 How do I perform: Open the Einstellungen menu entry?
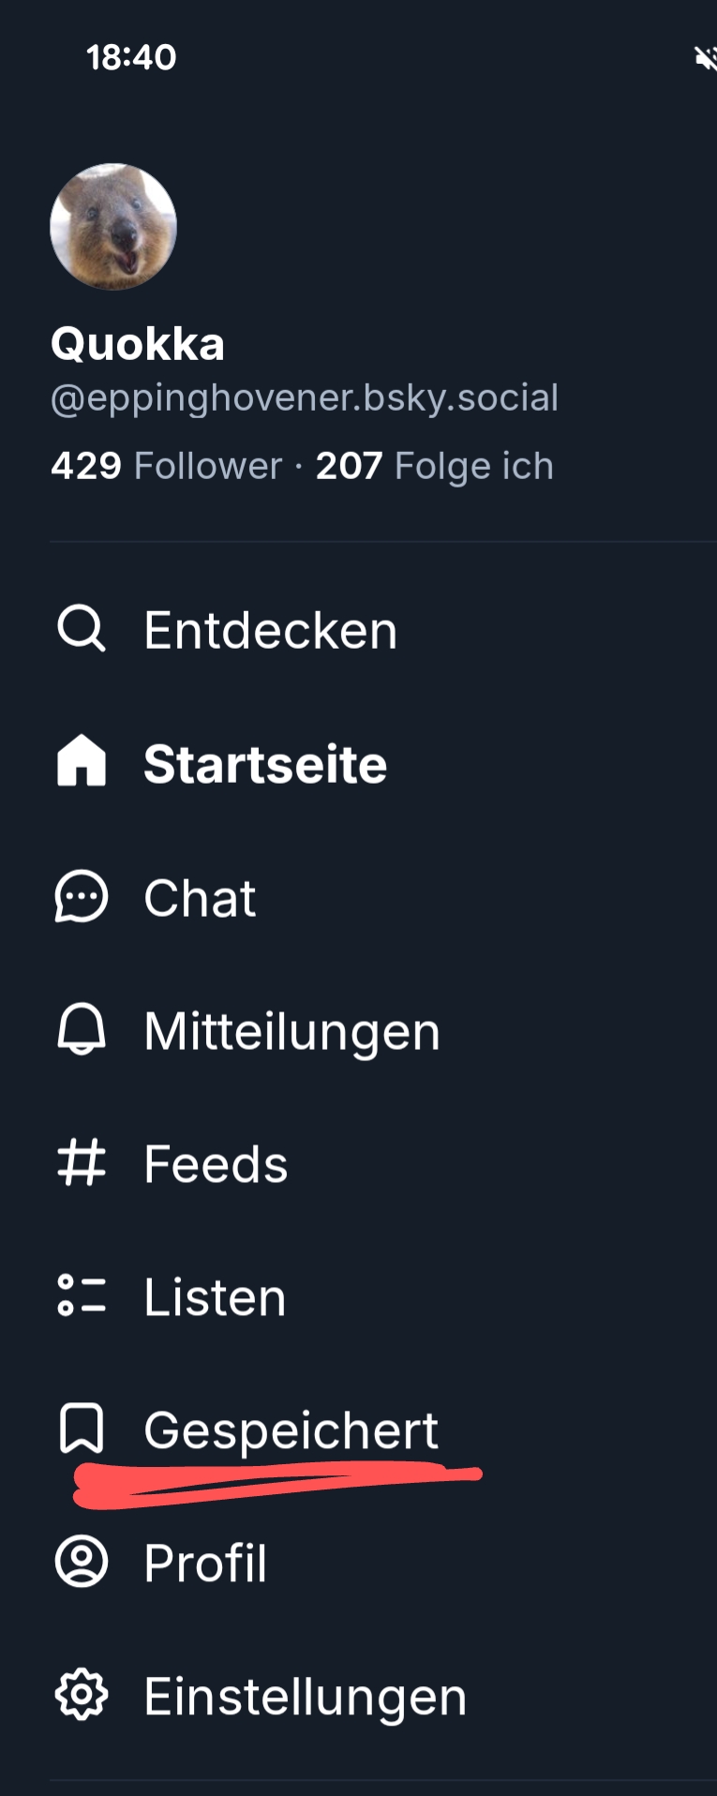pyautogui.click(x=305, y=1697)
